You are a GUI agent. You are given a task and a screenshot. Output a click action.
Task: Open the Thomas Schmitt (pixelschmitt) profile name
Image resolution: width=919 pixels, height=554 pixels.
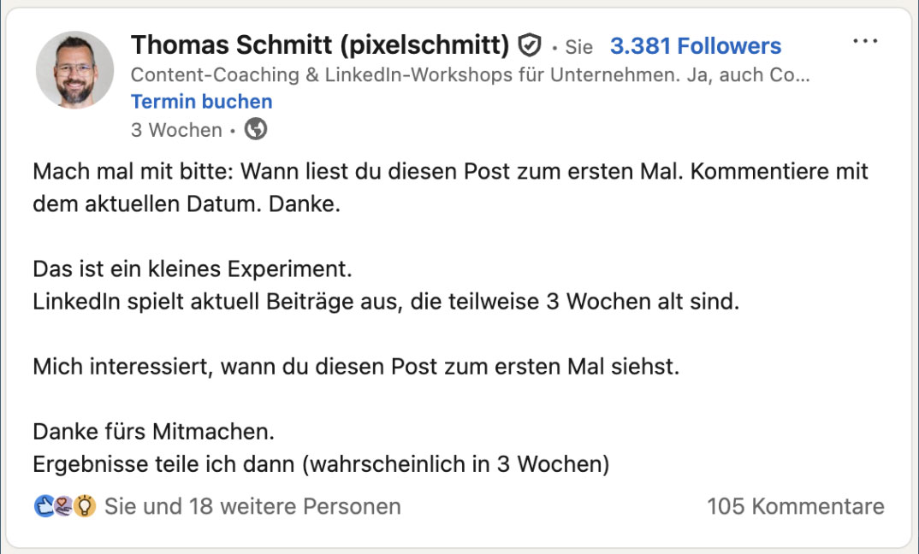click(x=321, y=45)
